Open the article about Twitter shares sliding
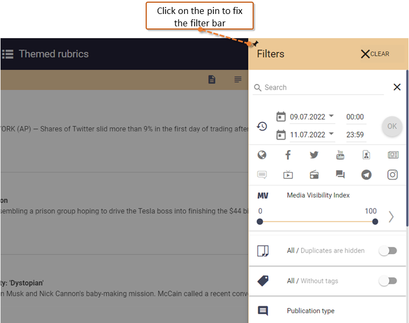Image resolution: width=409 pixels, height=323 pixels. coord(124,129)
